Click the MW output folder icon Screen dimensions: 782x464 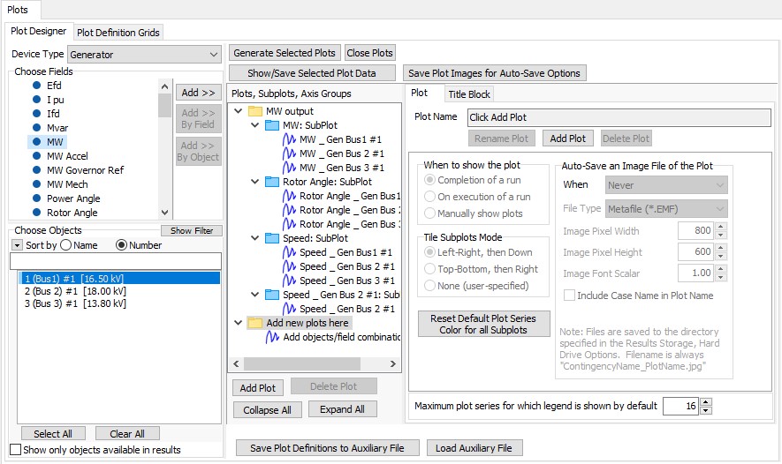coord(255,111)
